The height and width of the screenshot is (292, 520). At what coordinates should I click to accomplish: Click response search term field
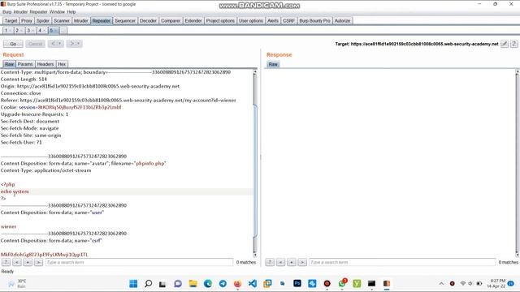402,262
